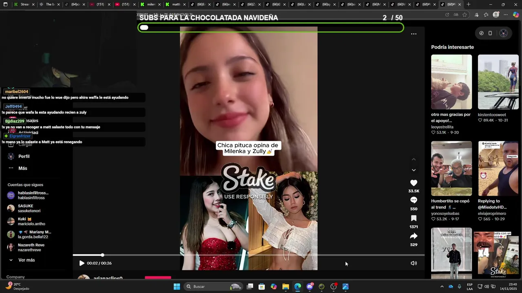The height and width of the screenshot is (293, 522).
Task: Open the Kuki maricielo.antho account
Action: click(27, 221)
